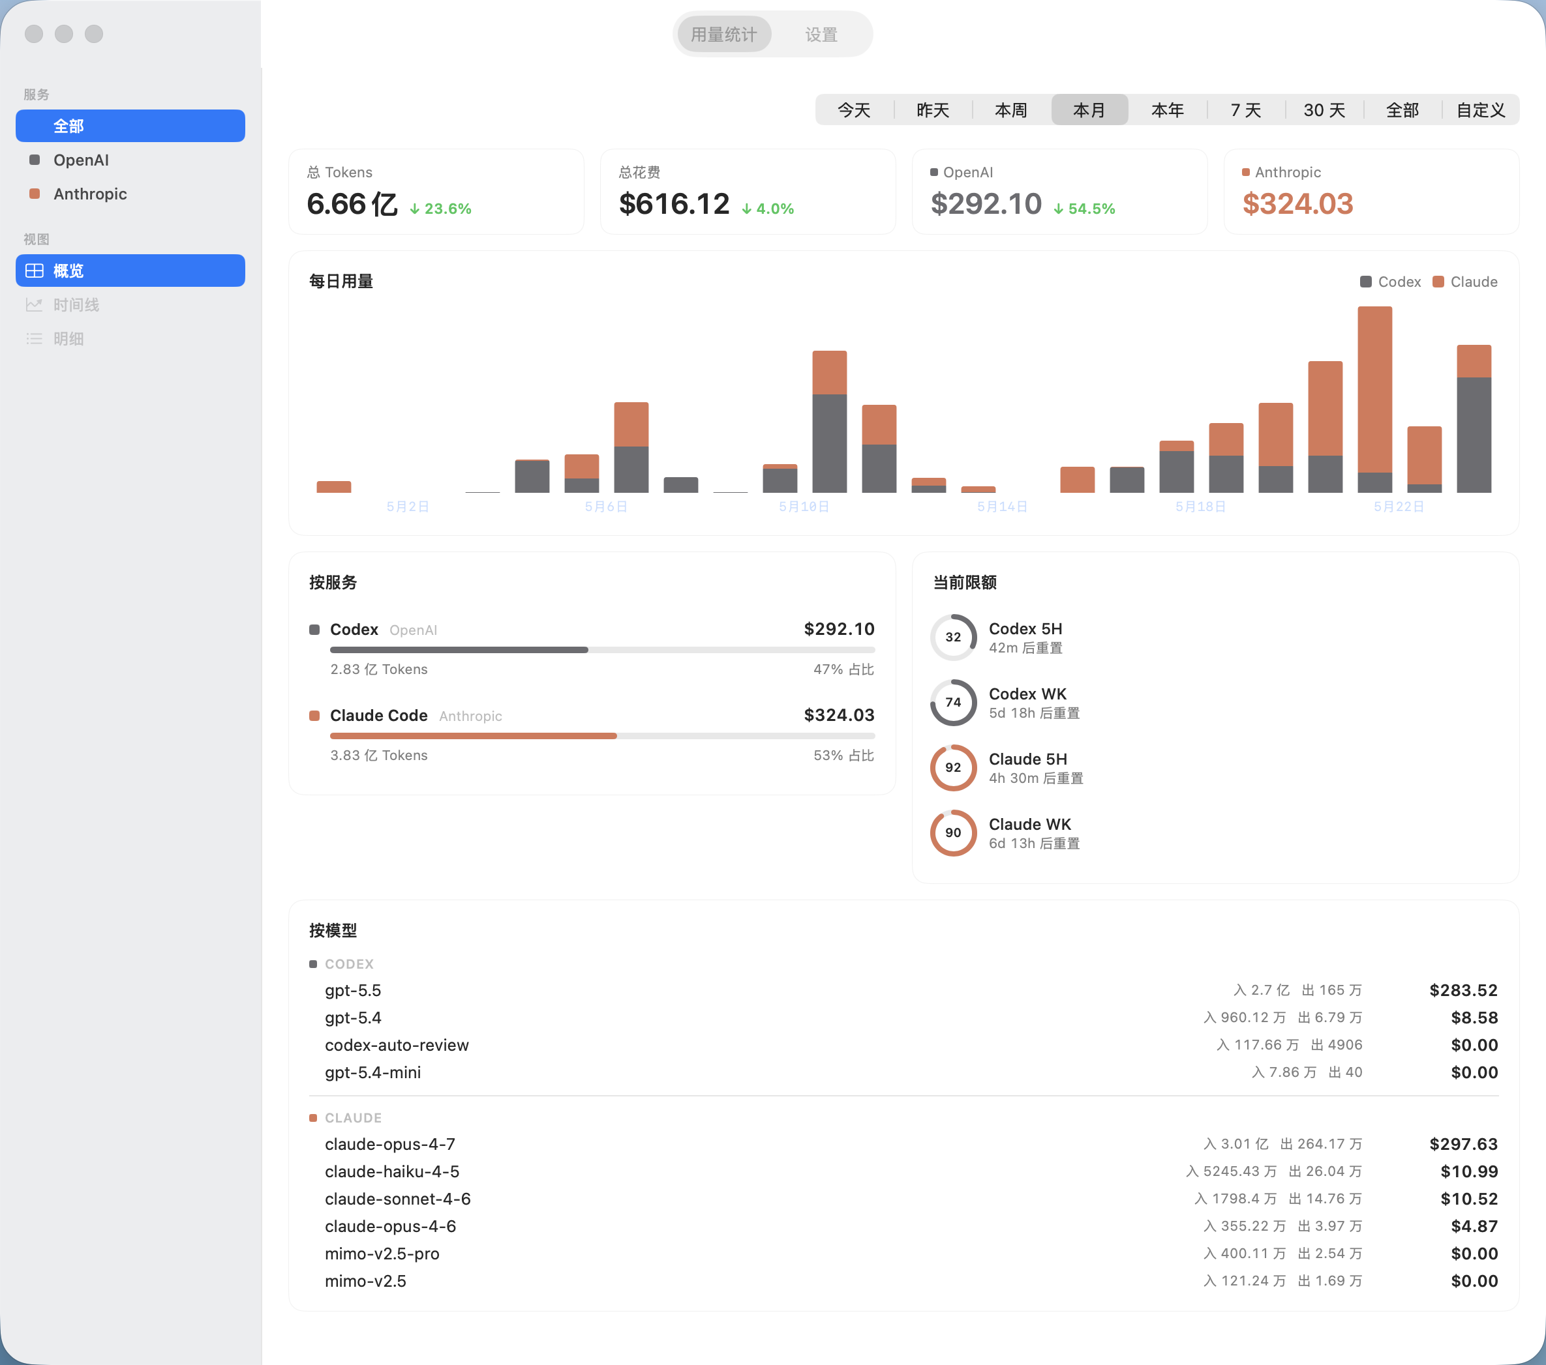Select 全部 in the services sidebar

[x=130, y=125]
